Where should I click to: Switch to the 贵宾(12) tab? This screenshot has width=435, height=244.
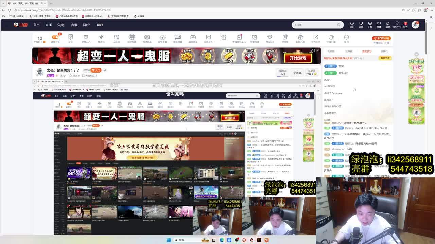[x=366, y=51]
